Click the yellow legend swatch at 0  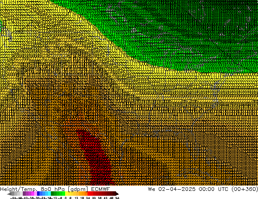pos(66,194)
